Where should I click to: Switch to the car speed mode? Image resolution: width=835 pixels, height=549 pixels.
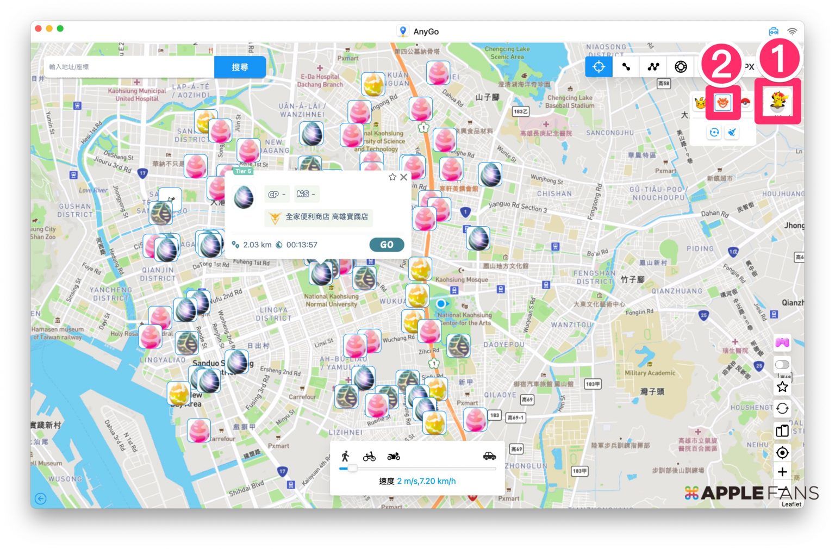[x=489, y=456]
